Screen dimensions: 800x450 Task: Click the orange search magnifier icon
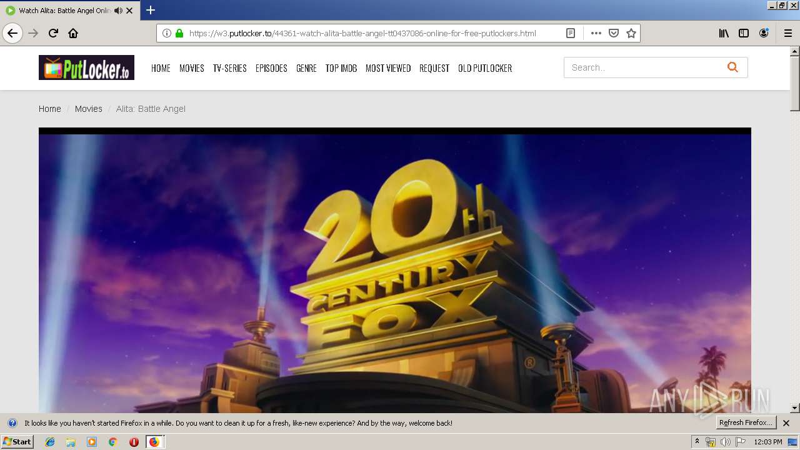pyautogui.click(x=732, y=67)
